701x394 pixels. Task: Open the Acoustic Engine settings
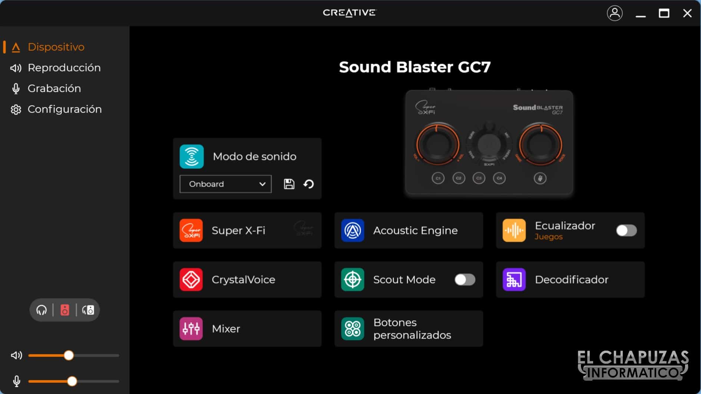(408, 230)
